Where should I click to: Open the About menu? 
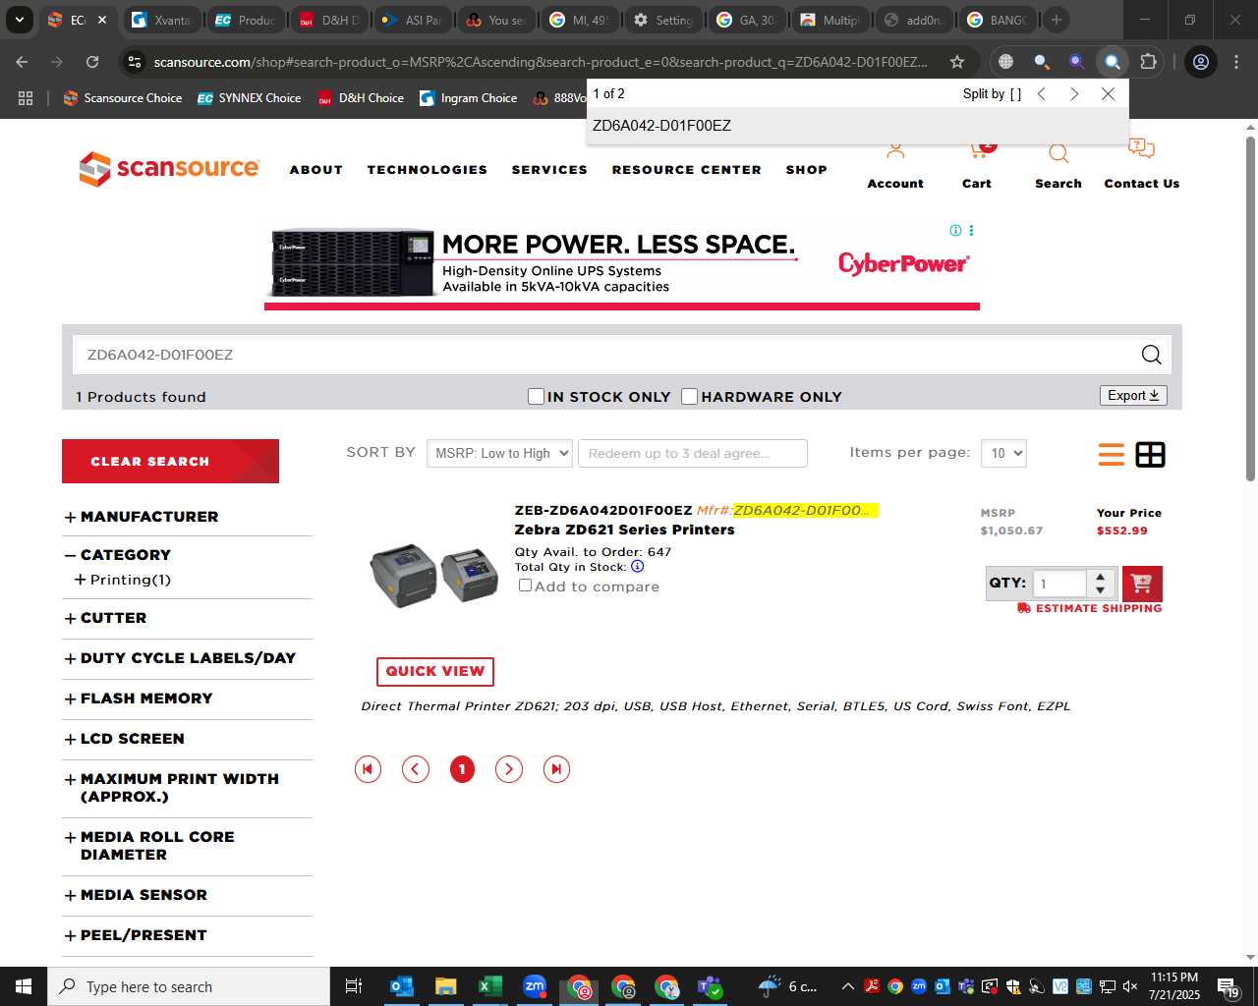point(316,170)
